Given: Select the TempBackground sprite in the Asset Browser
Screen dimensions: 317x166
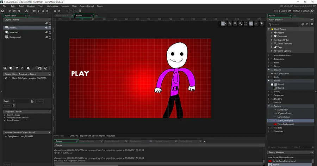Looking at the screenshot, I should (x=285, y=124).
